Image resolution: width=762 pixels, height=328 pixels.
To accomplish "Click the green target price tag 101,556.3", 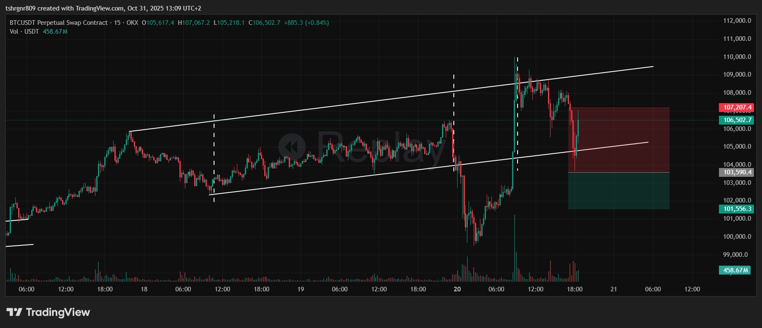I will tap(736, 209).
